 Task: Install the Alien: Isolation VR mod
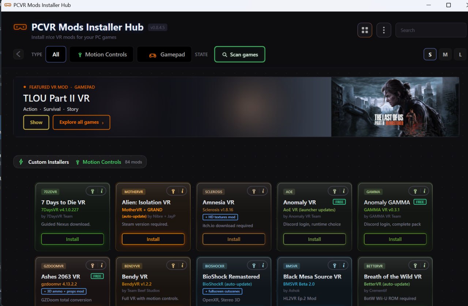(153, 239)
